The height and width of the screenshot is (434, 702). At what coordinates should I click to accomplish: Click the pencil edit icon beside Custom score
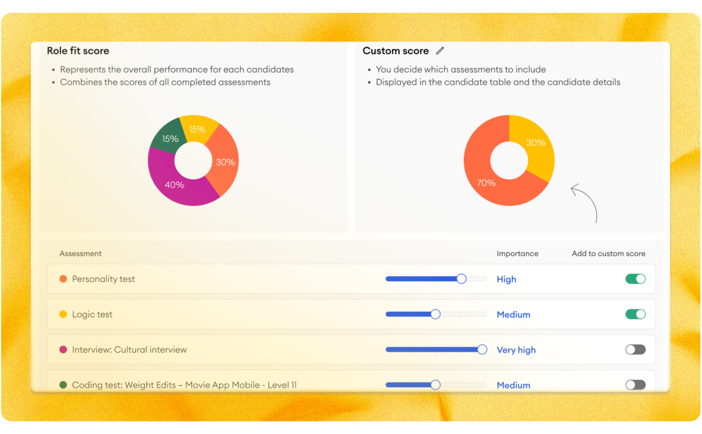441,51
